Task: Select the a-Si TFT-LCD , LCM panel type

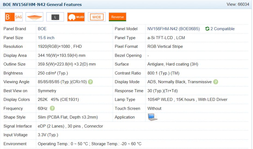Action: coord(166,38)
